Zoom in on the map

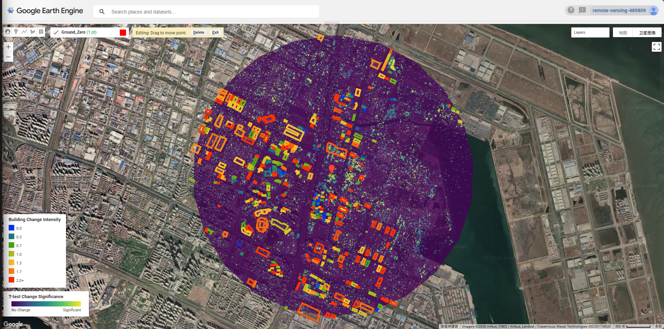(8, 47)
